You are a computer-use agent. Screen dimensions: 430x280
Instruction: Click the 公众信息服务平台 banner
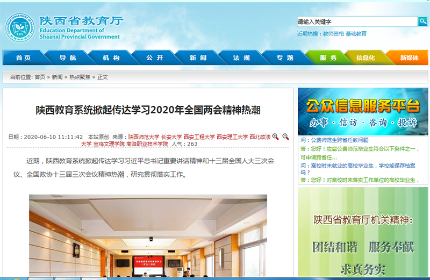[x=363, y=111]
